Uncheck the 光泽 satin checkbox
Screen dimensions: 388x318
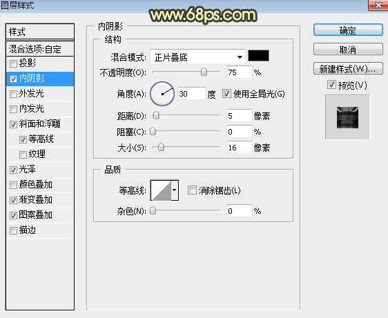(13, 170)
